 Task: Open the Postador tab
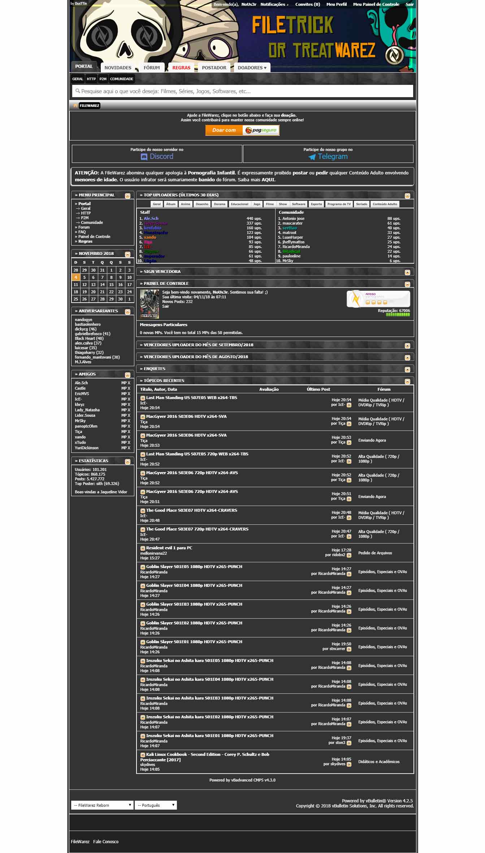pyautogui.click(x=214, y=68)
